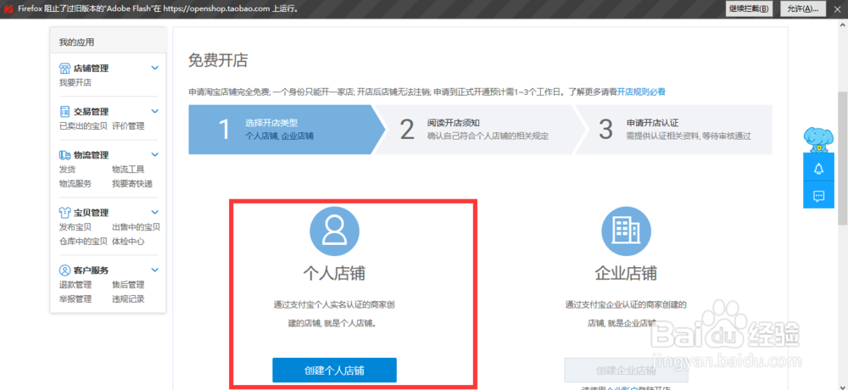
Task: Collapse the 客户服务 section chevron
Action: (x=154, y=270)
